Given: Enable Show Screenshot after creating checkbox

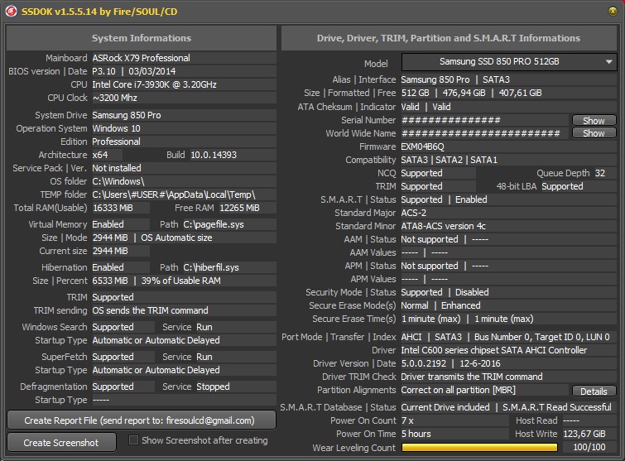Looking at the screenshot, I should [133, 439].
